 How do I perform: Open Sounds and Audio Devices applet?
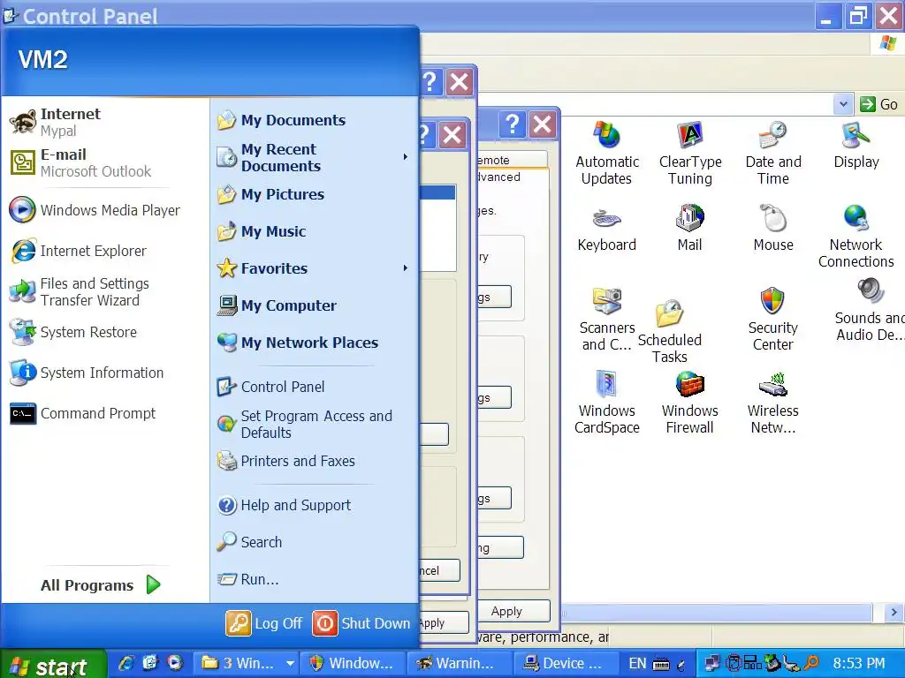tap(870, 310)
